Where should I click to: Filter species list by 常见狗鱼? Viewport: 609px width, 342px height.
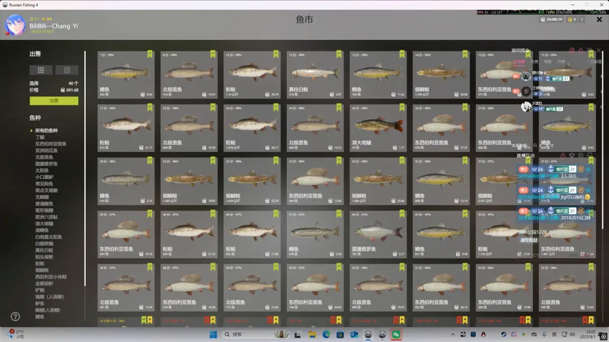[x=45, y=184]
